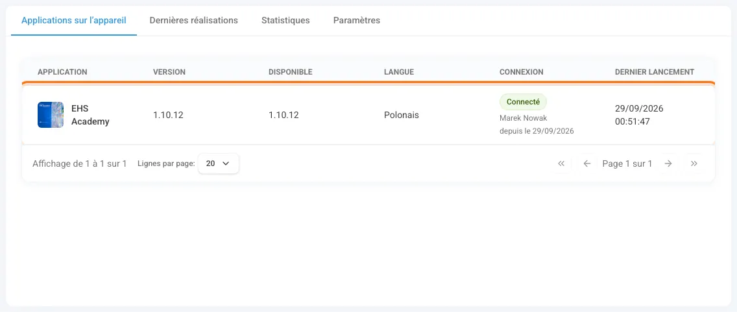Jump to the last page arrow
This screenshot has height=312, width=737.
coord(694,163)
